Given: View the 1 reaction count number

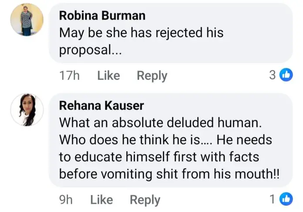Looking at the screenshot, I should [x=273, y=199].
